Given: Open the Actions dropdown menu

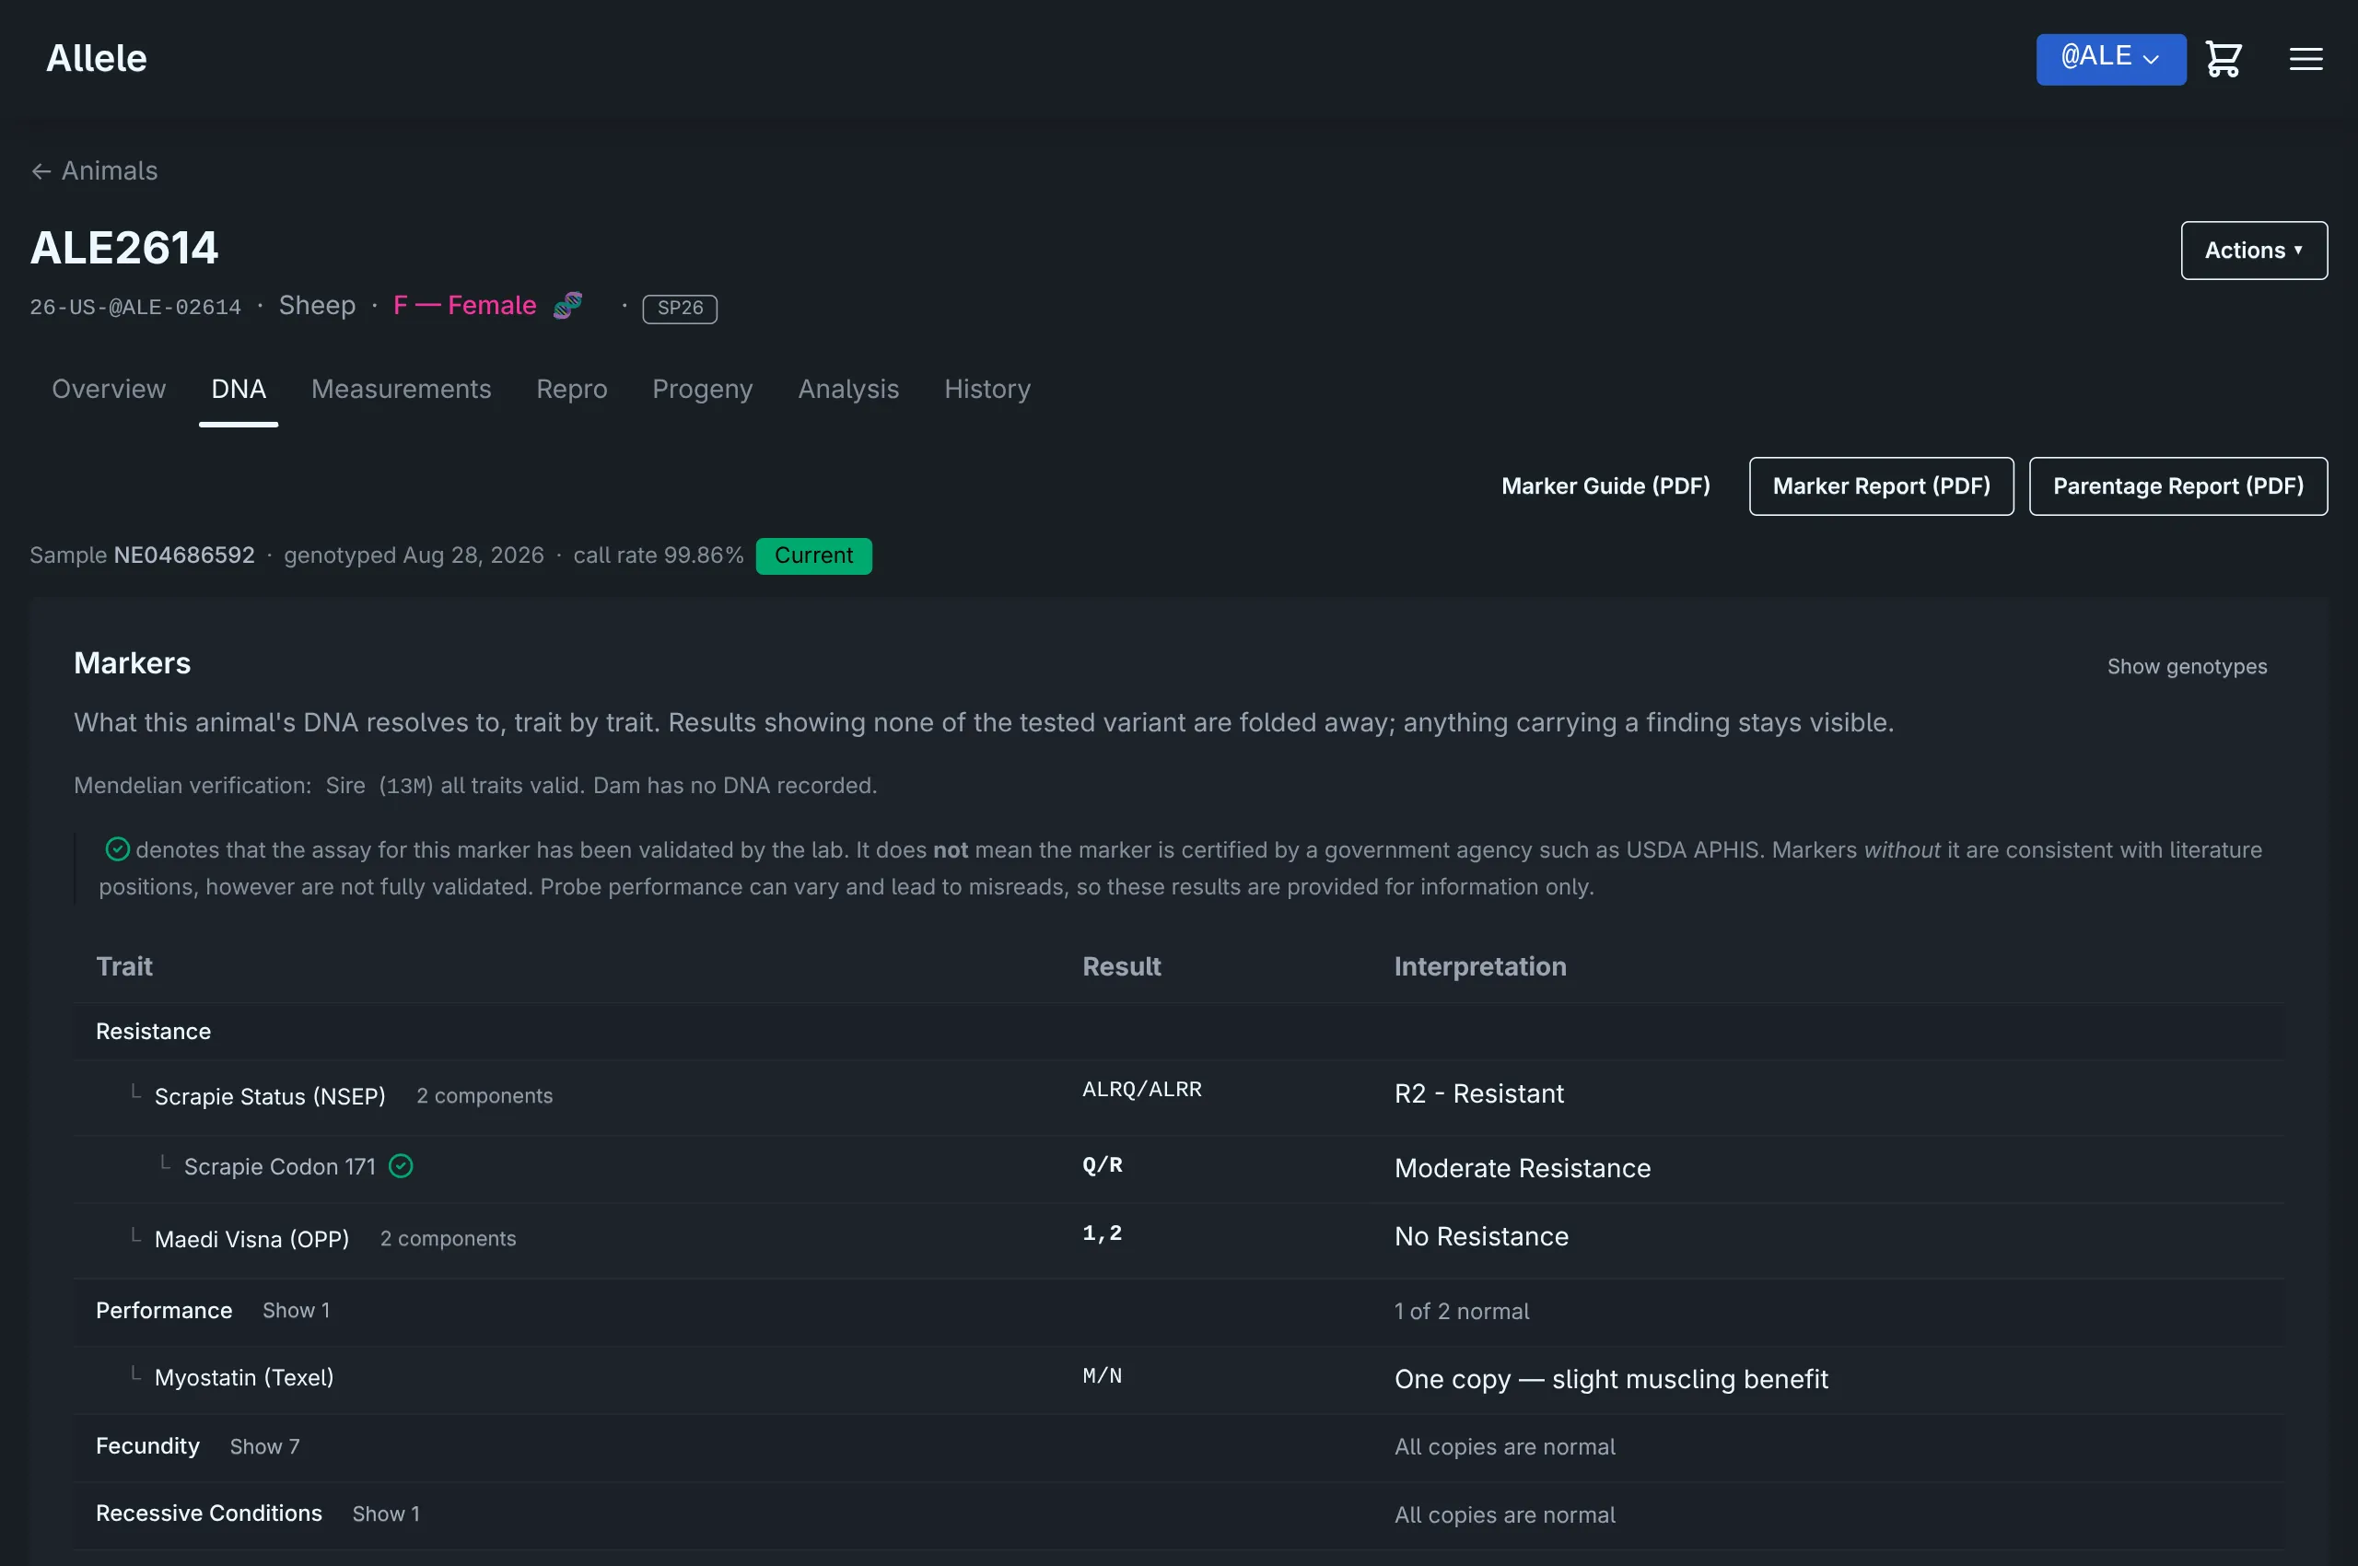Looking at the screenshot, I should 2253,250.
